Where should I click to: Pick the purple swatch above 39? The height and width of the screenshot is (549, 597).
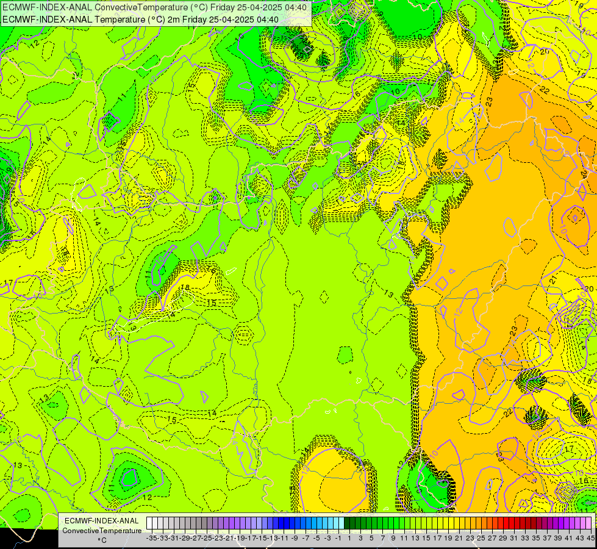555,523
